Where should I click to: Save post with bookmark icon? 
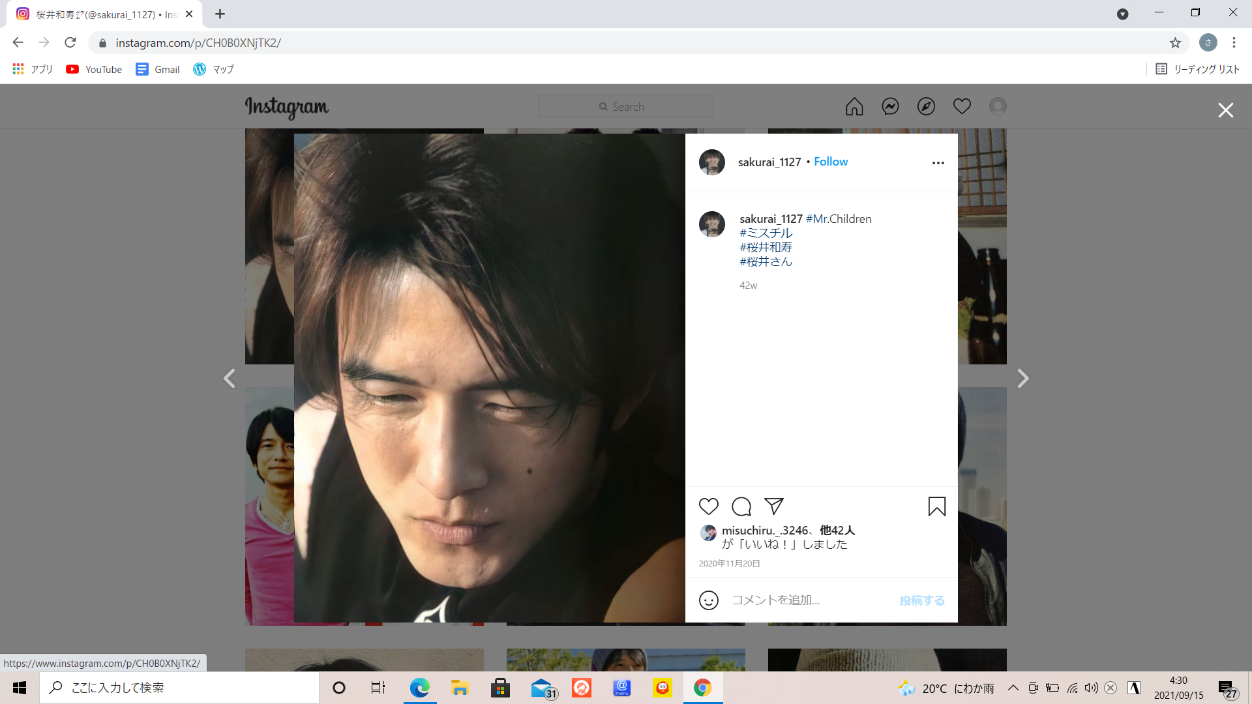[936, 506]
